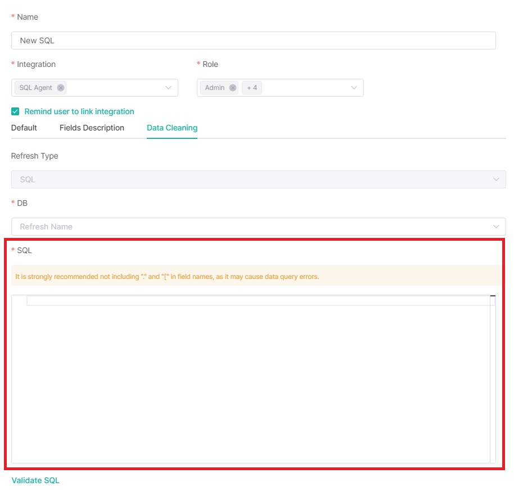514x500 pixels.
Task: Click the "+4" badge to reveal hidden roles
Action: tap(251, 87)
